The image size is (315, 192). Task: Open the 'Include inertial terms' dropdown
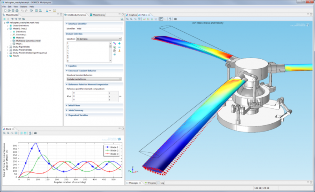94,79
